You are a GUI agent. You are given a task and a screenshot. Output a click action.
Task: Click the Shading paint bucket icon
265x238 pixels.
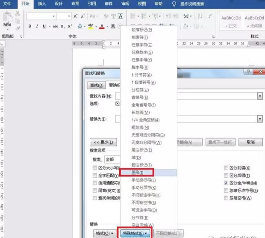tap(186, 26)
